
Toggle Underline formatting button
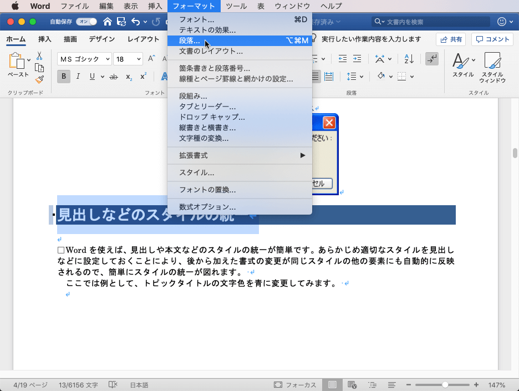[93, 77]
